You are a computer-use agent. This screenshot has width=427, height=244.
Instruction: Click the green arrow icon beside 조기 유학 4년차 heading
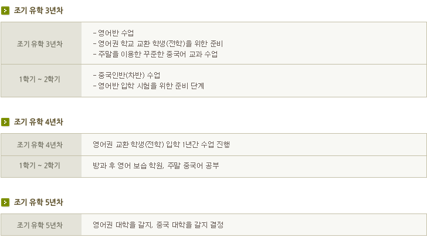(5, 122)
